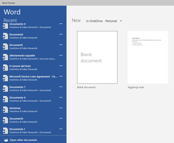The image size is (174, 143).
Task: Show more options for dumenza
Action: coord(61,108)
